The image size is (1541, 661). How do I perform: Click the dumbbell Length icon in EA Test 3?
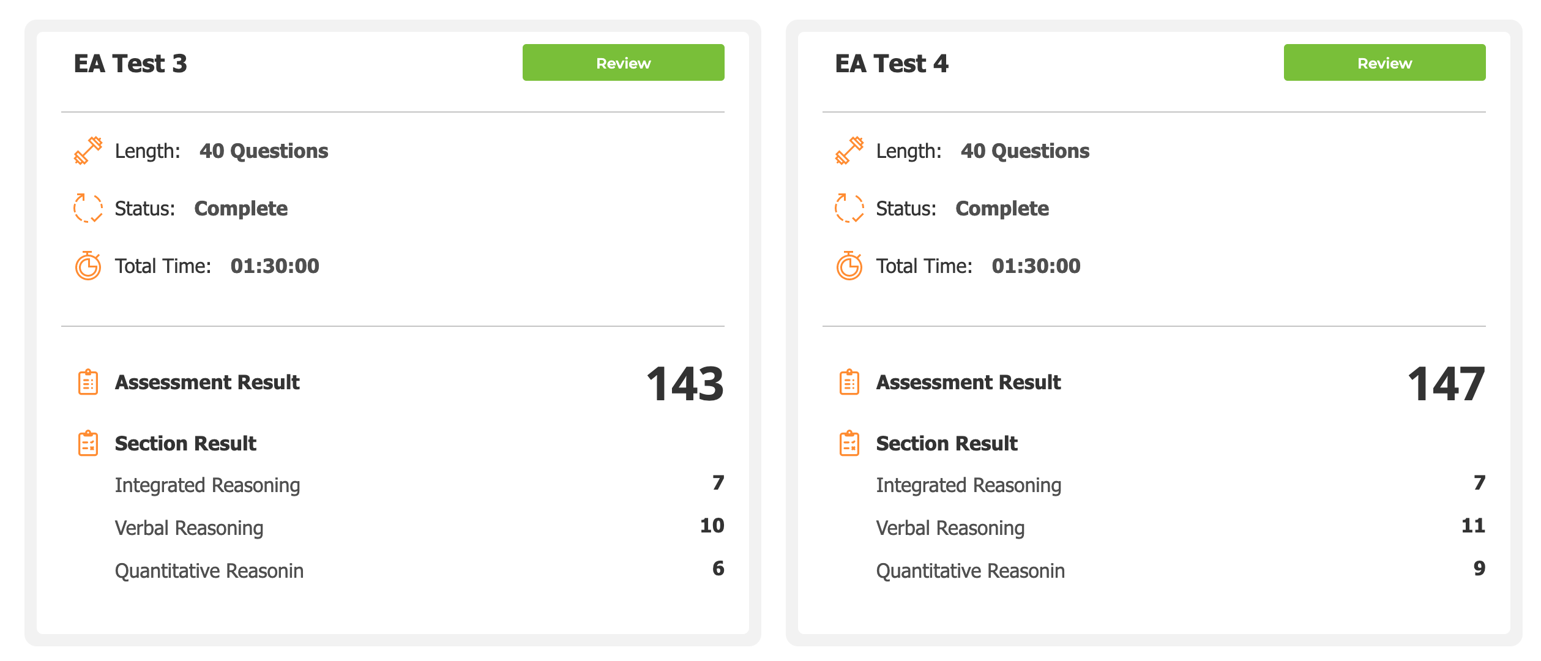88,151
